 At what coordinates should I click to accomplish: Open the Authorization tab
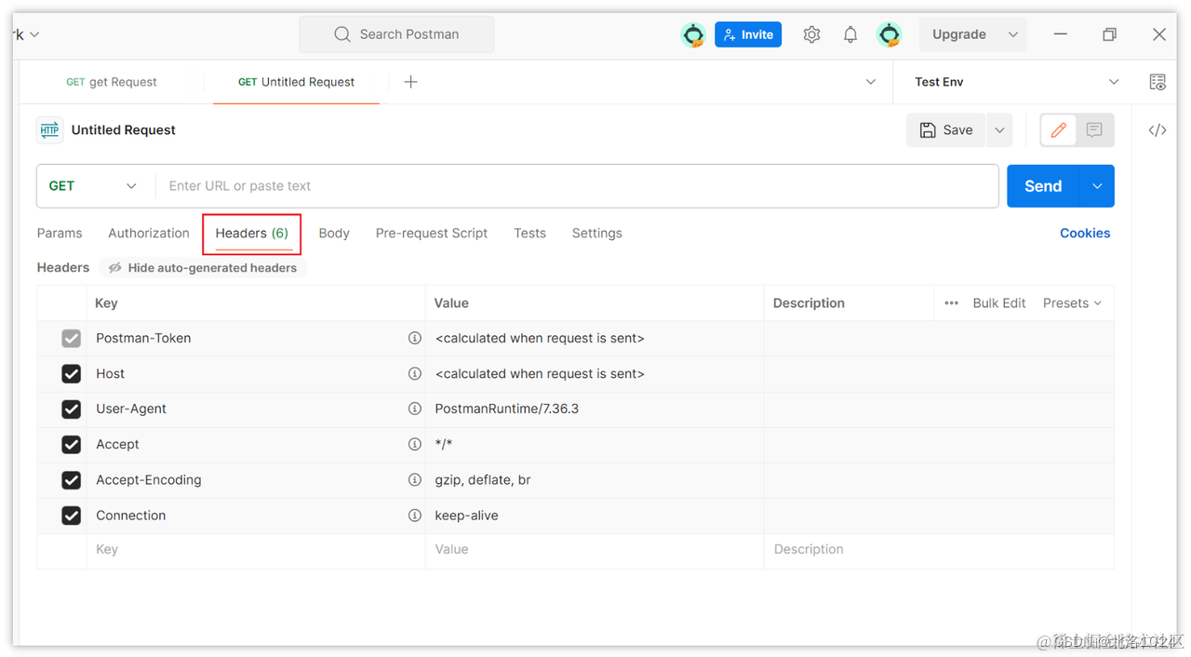[149, 234]
